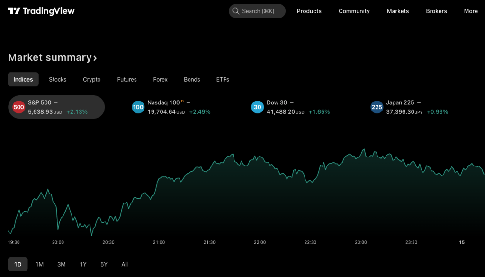Click the Nasdaq 100 badge icon

[x=138, y=107]
